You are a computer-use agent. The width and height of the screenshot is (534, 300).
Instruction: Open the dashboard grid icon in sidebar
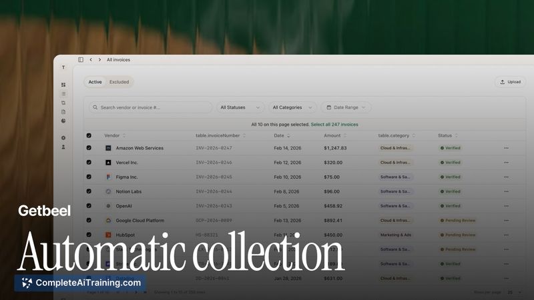(63, 85)
